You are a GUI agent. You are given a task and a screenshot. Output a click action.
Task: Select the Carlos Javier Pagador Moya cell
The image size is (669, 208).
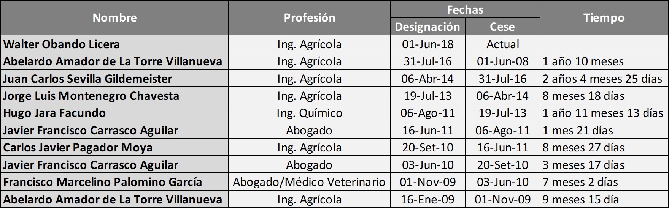tap(78, 148)
